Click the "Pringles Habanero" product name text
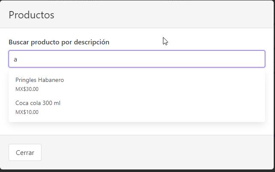Image resolution: width=275 pixels, height=172 pixels. [x=39, y=80]
